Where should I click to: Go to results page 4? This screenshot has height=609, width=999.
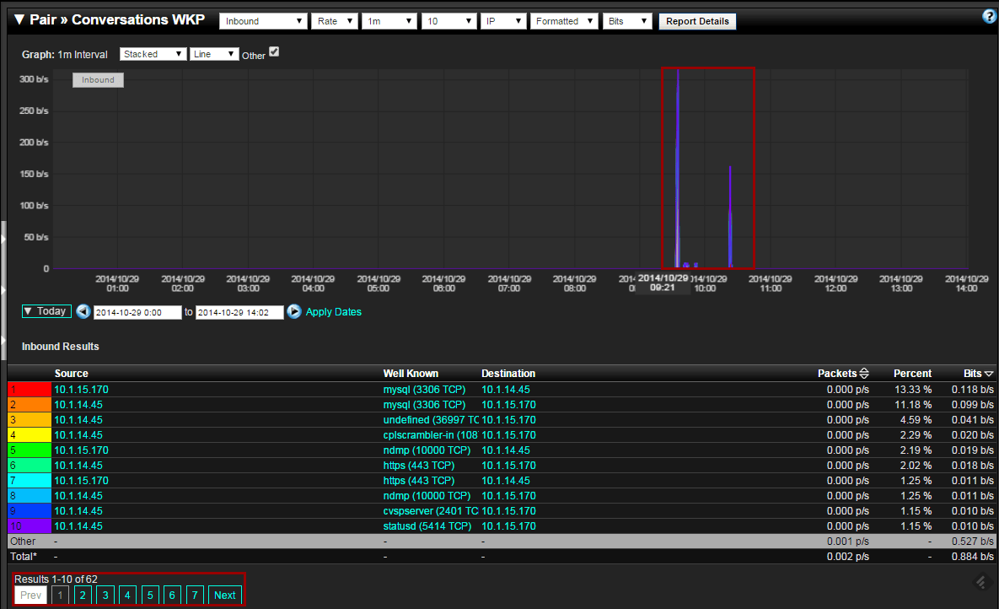[127, 595]
